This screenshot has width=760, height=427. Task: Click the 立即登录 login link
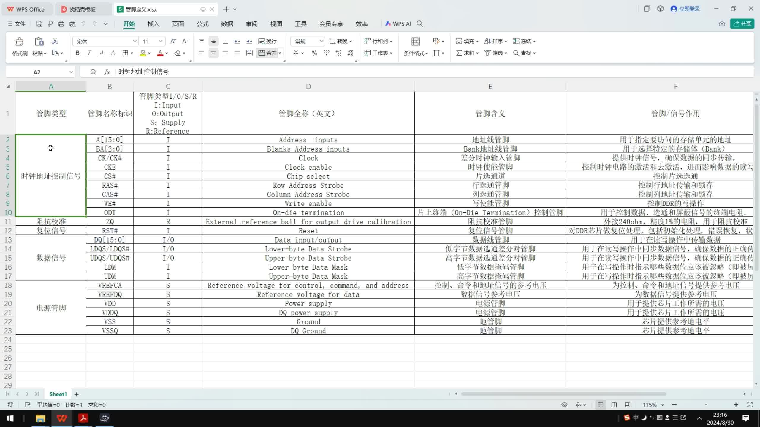point(689,9)
